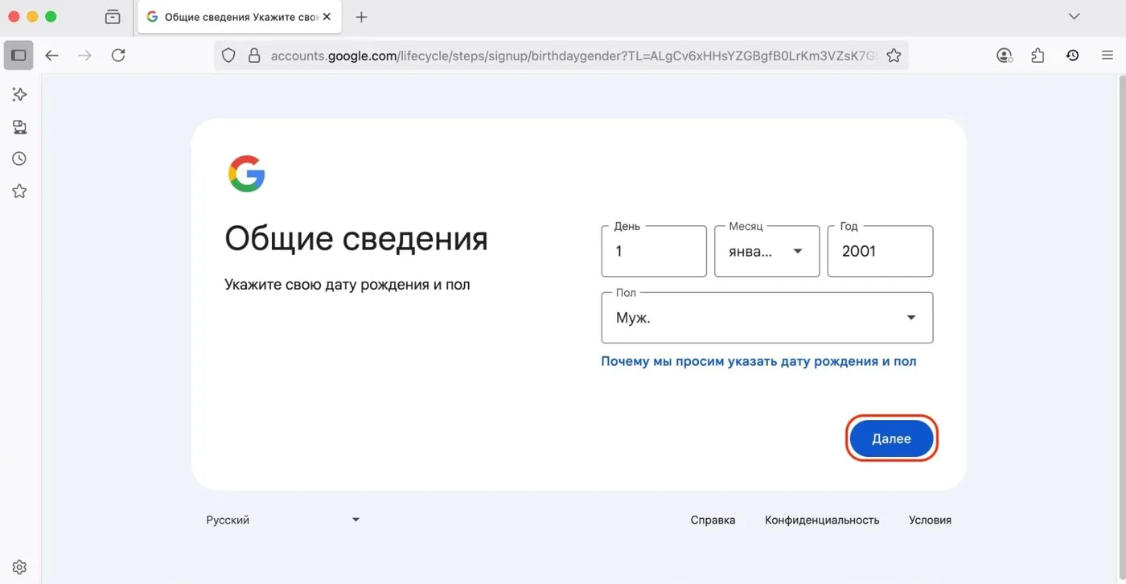Viewport: 1126px width, 584px height.
Task: Toggle the browser sidebar panel icon
Action: coord(18,56)
